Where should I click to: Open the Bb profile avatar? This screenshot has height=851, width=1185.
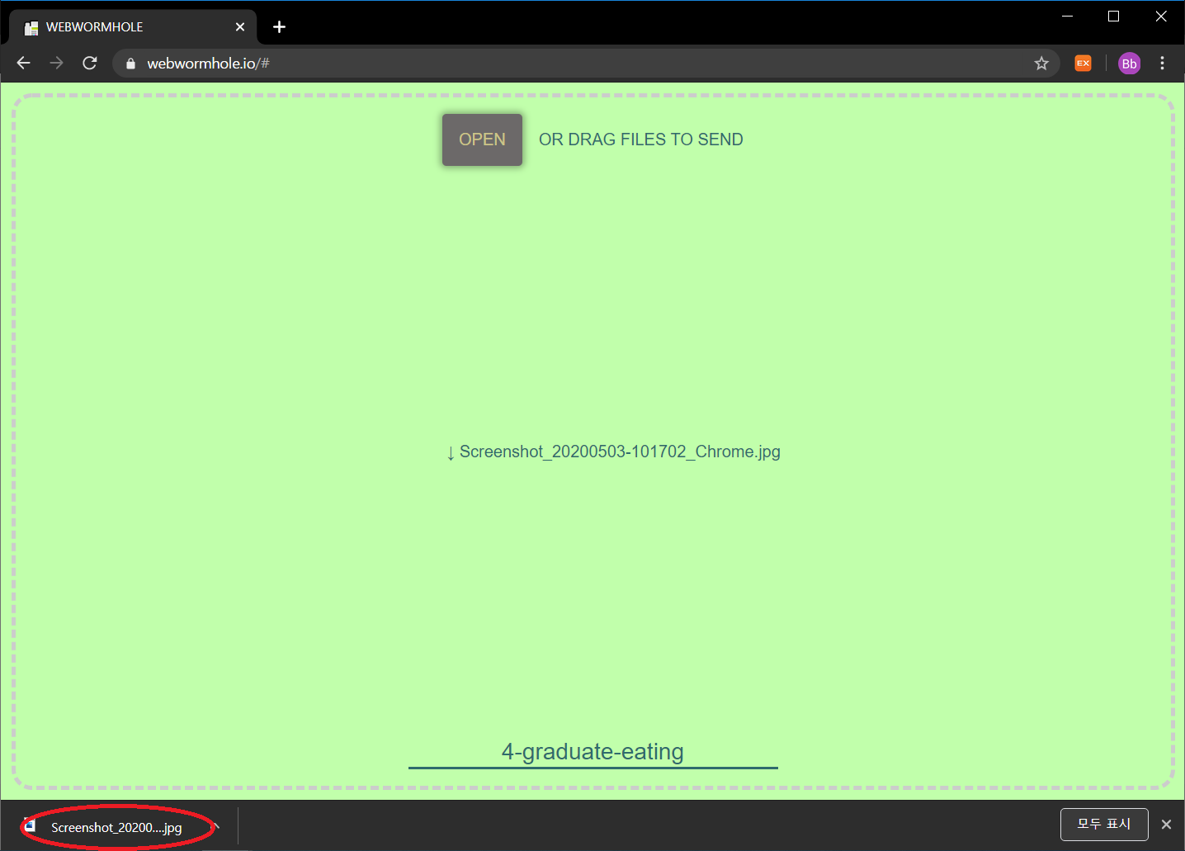1129,64
